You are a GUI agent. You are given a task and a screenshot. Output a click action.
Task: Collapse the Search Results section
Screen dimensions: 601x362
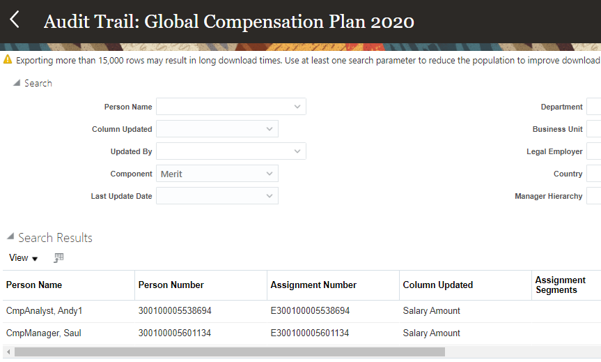[10, 238]
